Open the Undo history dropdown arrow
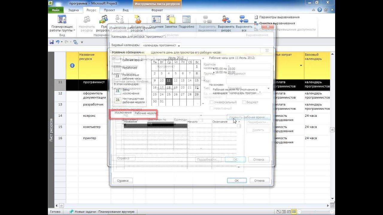 tap(62, 42)
